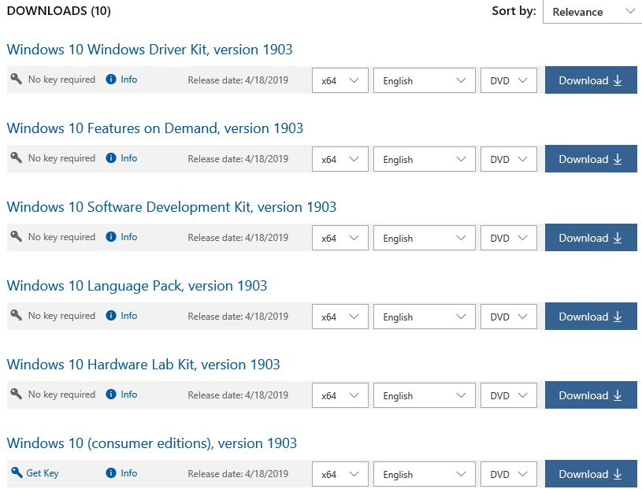
Task: Open Windows 10 Features on Demand title link
Action: (154, 128)
